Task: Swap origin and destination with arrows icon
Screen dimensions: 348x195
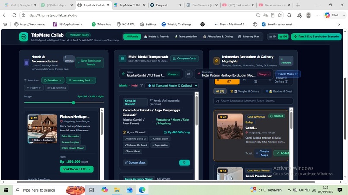Action: (x=188, y=74)
